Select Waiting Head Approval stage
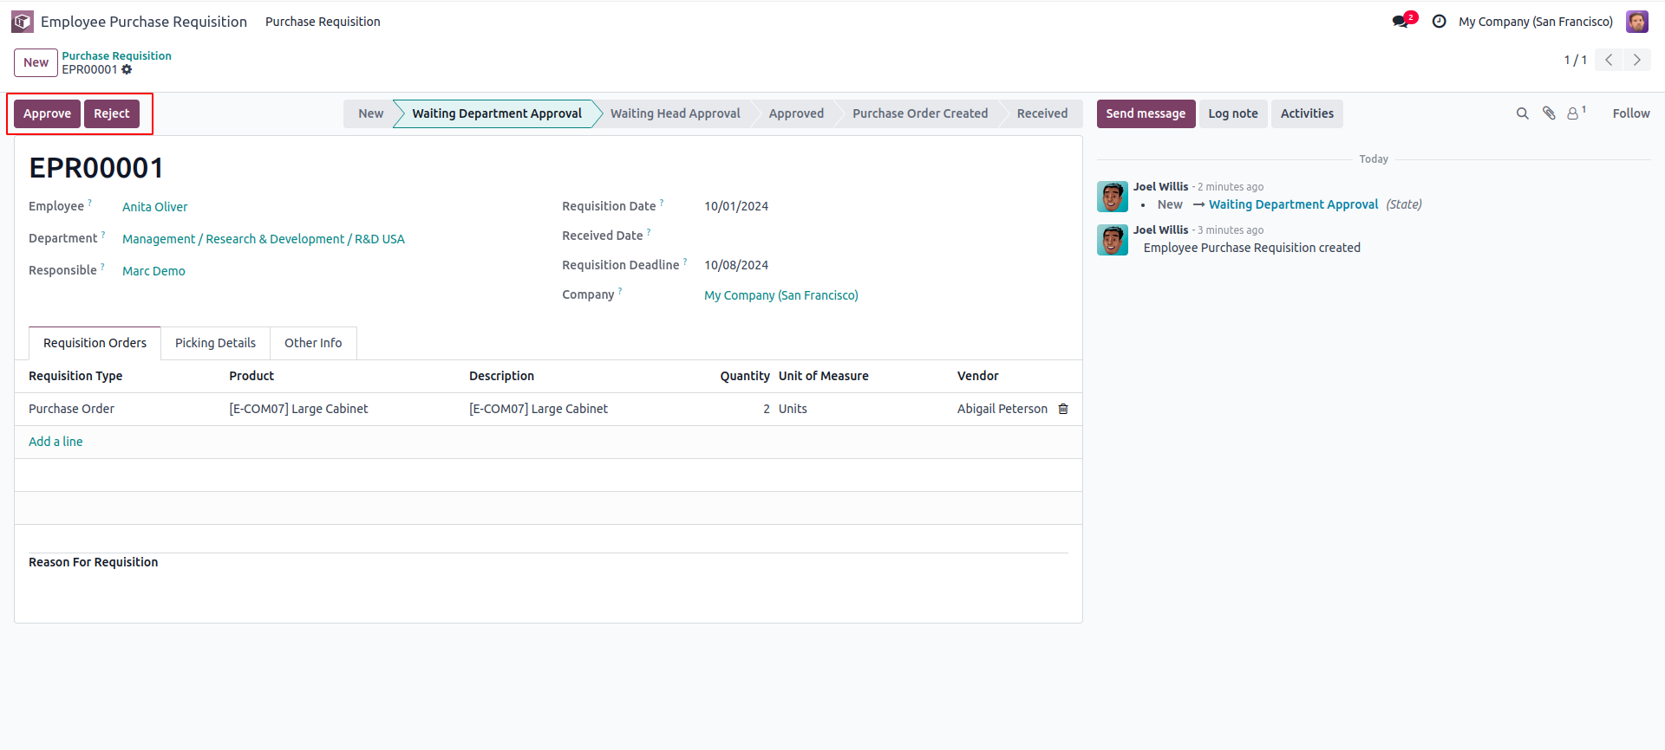This screenshot has height=750, width=1665. (x=675, y=113)
